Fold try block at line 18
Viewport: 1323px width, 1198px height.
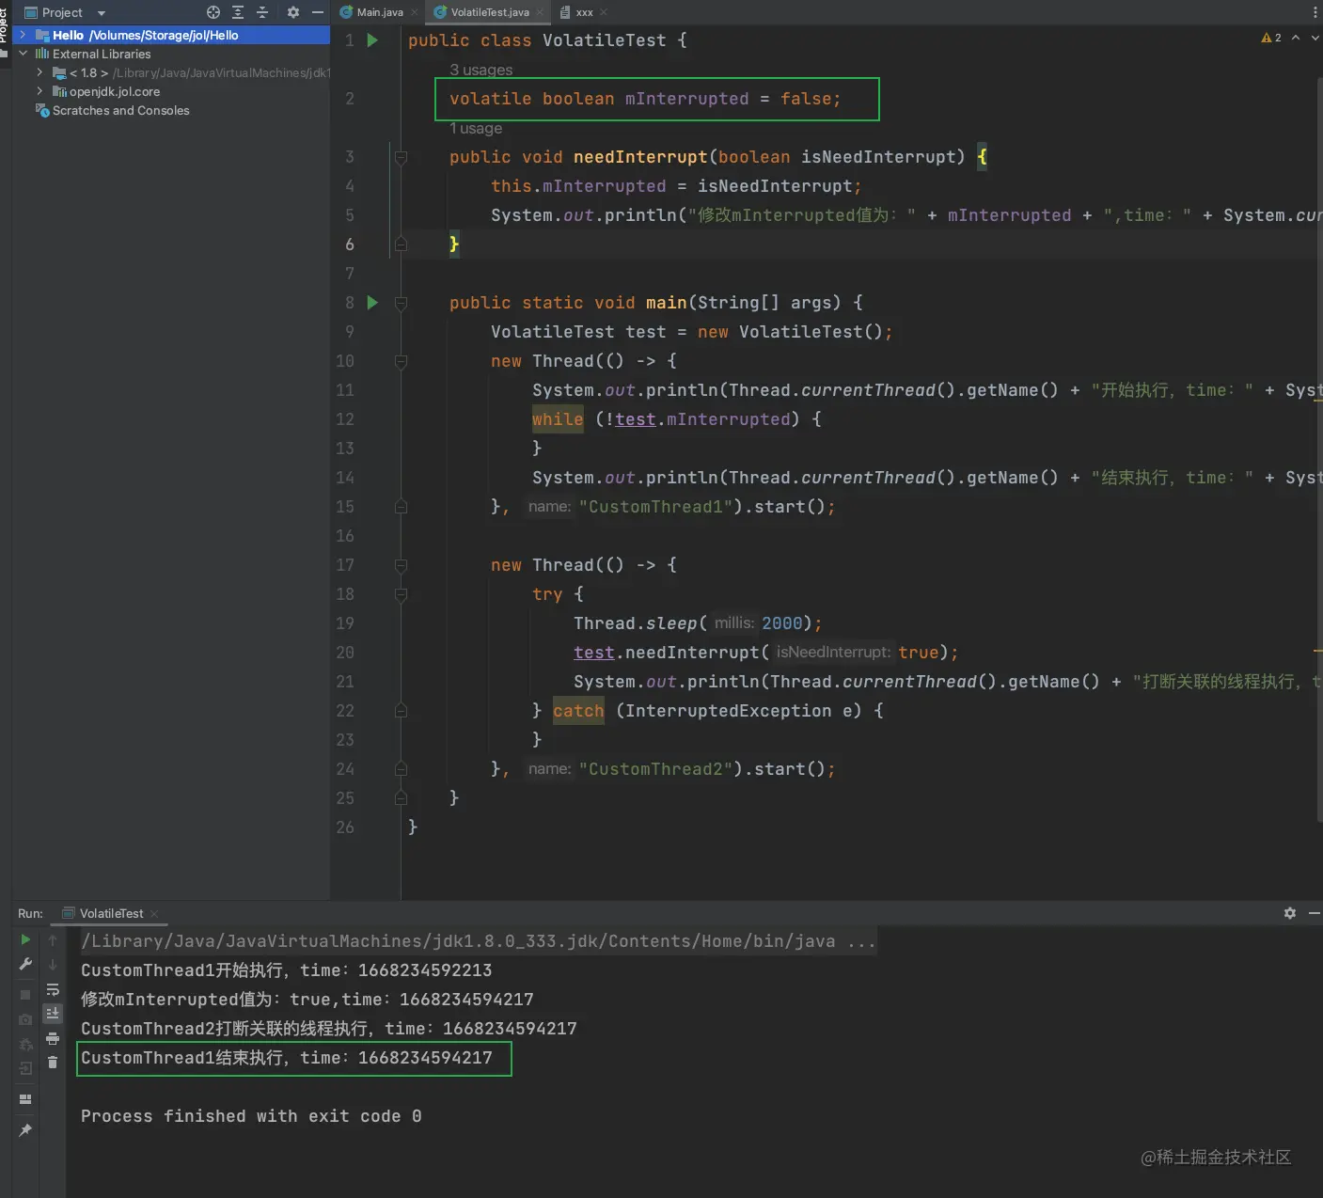pyautogui.click(x=401, y=594)
